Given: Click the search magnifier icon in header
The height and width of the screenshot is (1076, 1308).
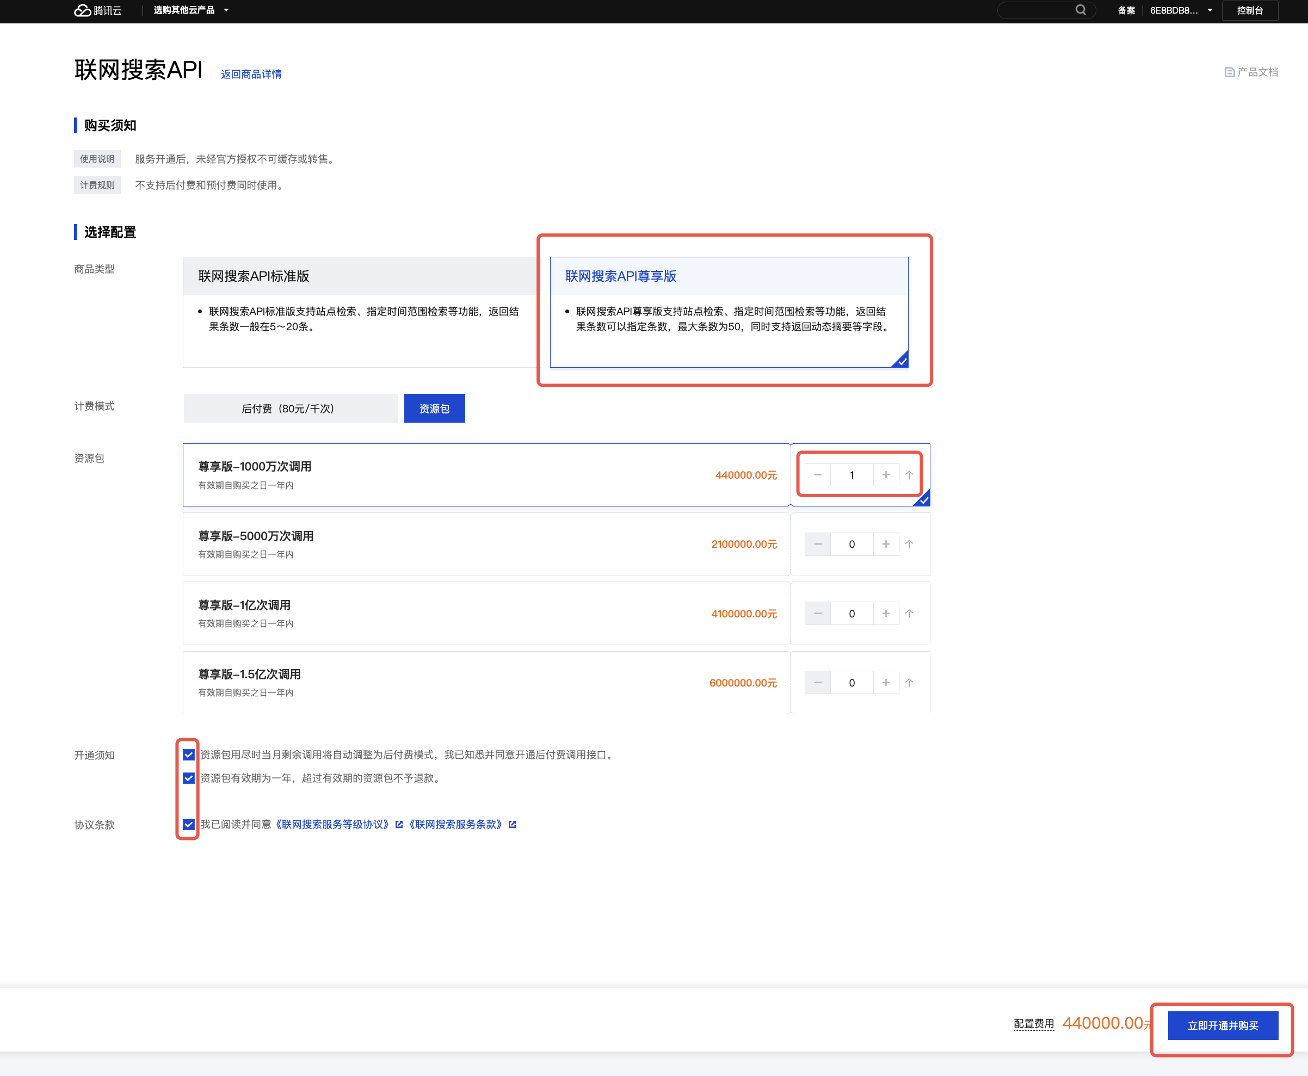Looking at the screenshot, I should click(1081, 10).
